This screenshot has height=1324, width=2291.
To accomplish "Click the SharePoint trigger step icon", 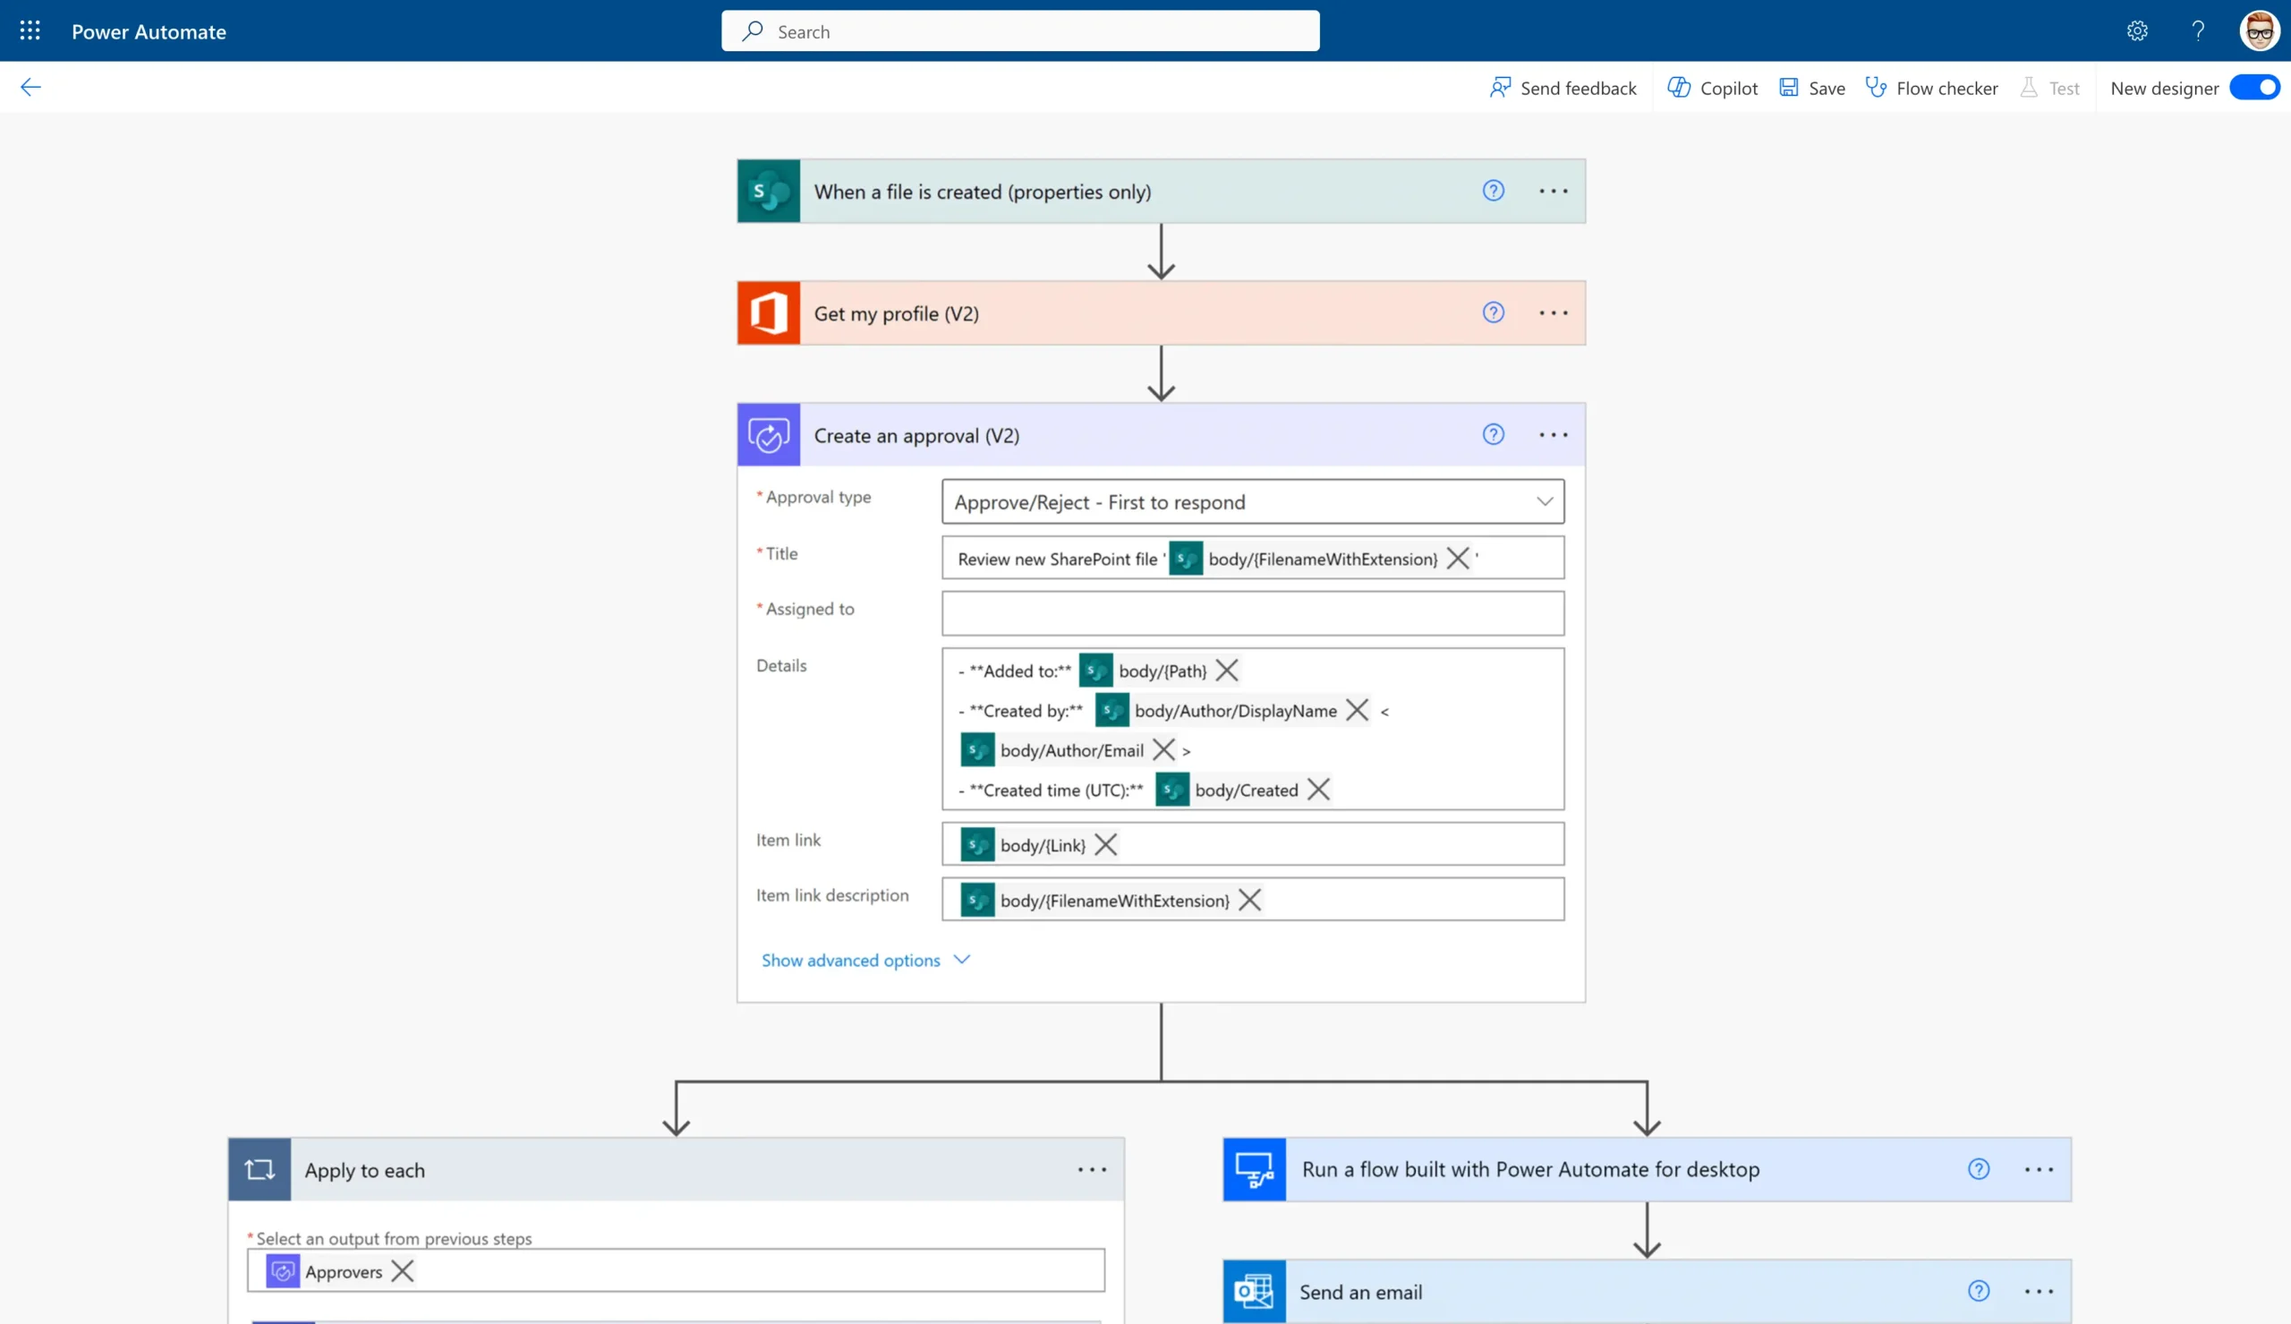I will click(x=768, y=191).
